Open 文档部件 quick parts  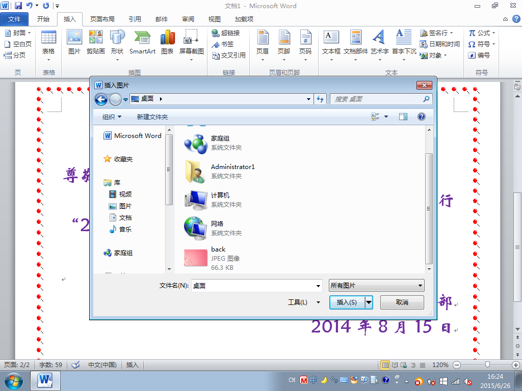355,45
